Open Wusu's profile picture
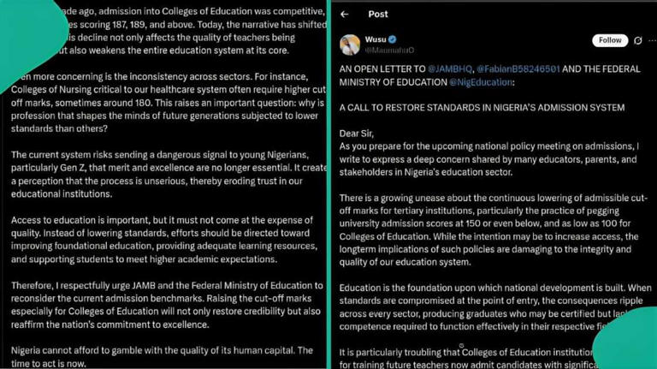 point(350,45)
